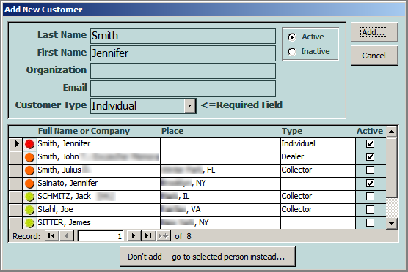Click orange dot next to Sainato, Jennifer
The image size is (408, 272).
tap(29, 184)
